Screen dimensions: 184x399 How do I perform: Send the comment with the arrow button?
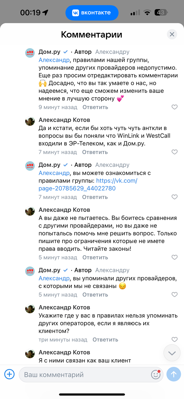pos(173,374)
